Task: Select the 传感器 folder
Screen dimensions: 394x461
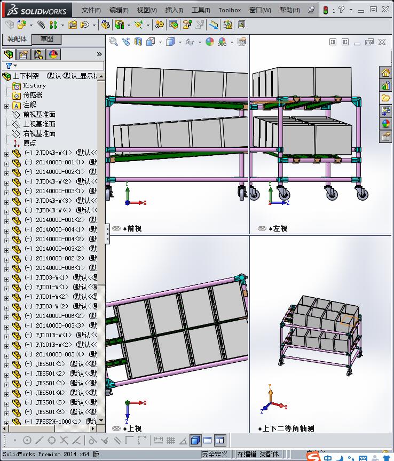Action: [x=33, y=96]
